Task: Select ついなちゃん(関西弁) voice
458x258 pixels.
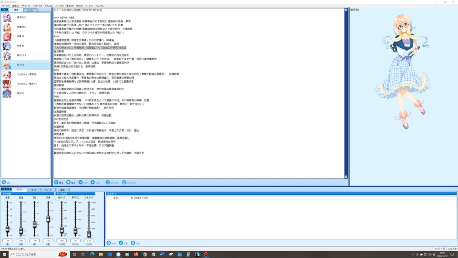Action: point(26,84)
